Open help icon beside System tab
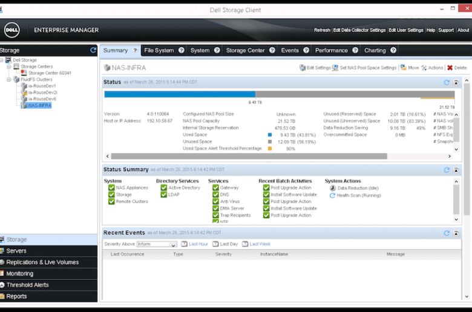Viewport: 472px width, 312px height. [217, 50]
